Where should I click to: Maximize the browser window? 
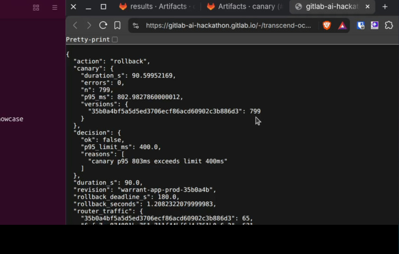coord(103,6)
